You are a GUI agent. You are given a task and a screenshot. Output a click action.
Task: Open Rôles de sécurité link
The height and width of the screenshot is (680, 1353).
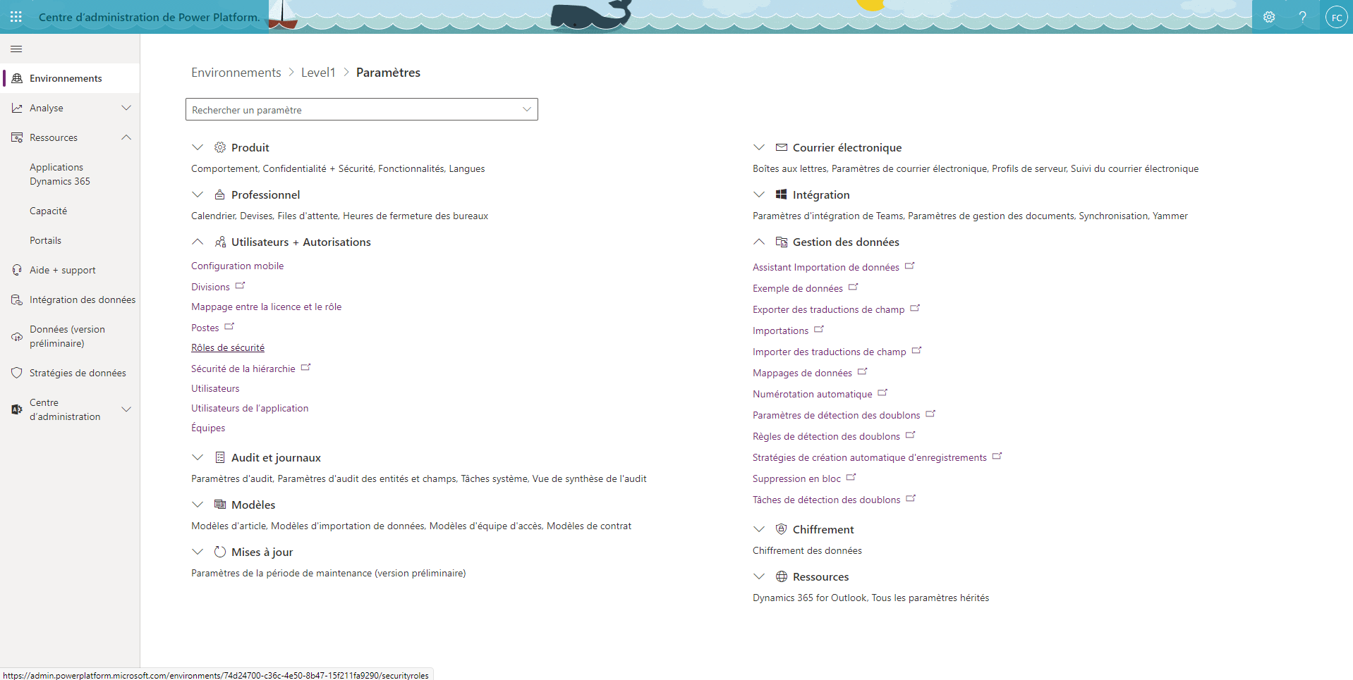click(228, 347)
